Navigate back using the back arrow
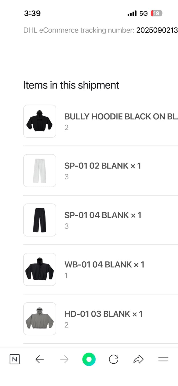The width and height of the screenshot is (178, 386). (39, 359)
